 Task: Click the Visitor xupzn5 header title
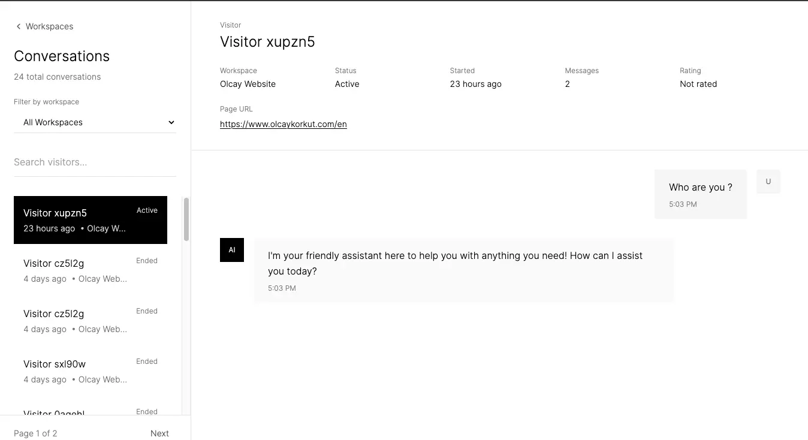(267, 41)
